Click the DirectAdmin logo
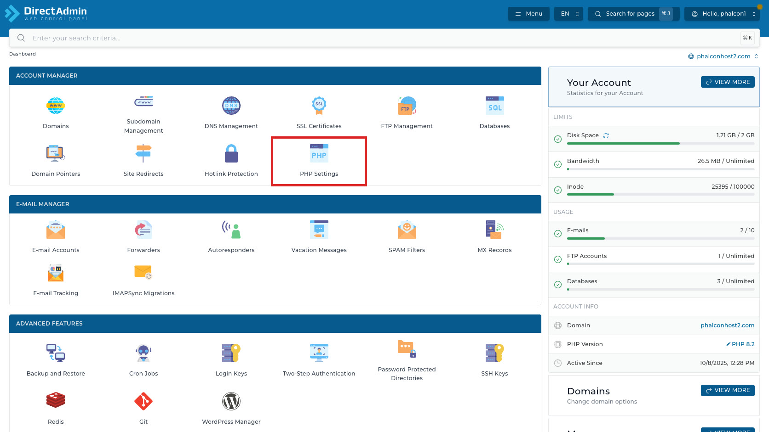This screenshot has width=769, height=432. click(x=46, y=13)
